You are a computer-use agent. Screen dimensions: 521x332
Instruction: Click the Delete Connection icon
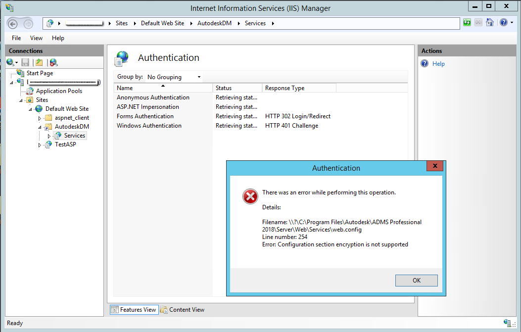[53, 62]
